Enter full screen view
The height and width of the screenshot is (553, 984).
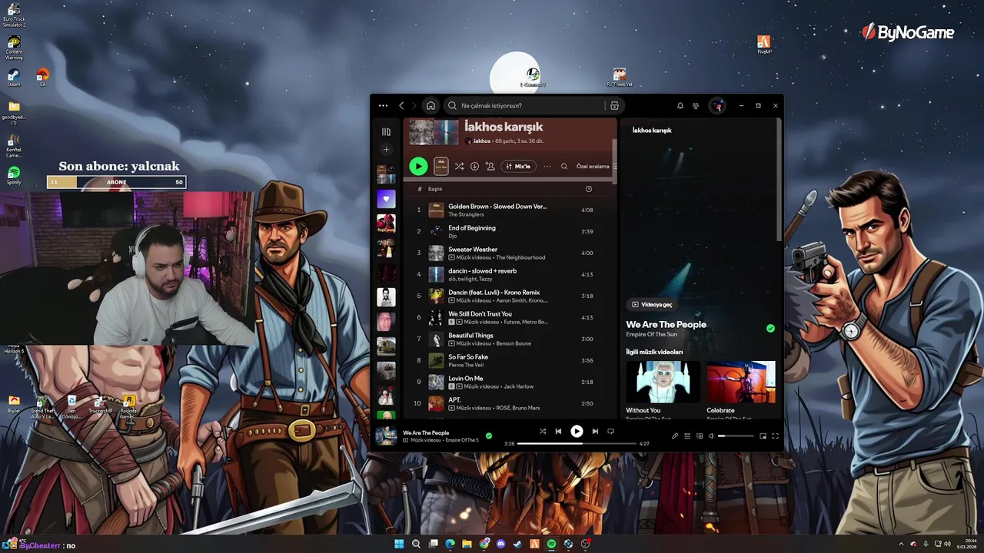[775, 436]
